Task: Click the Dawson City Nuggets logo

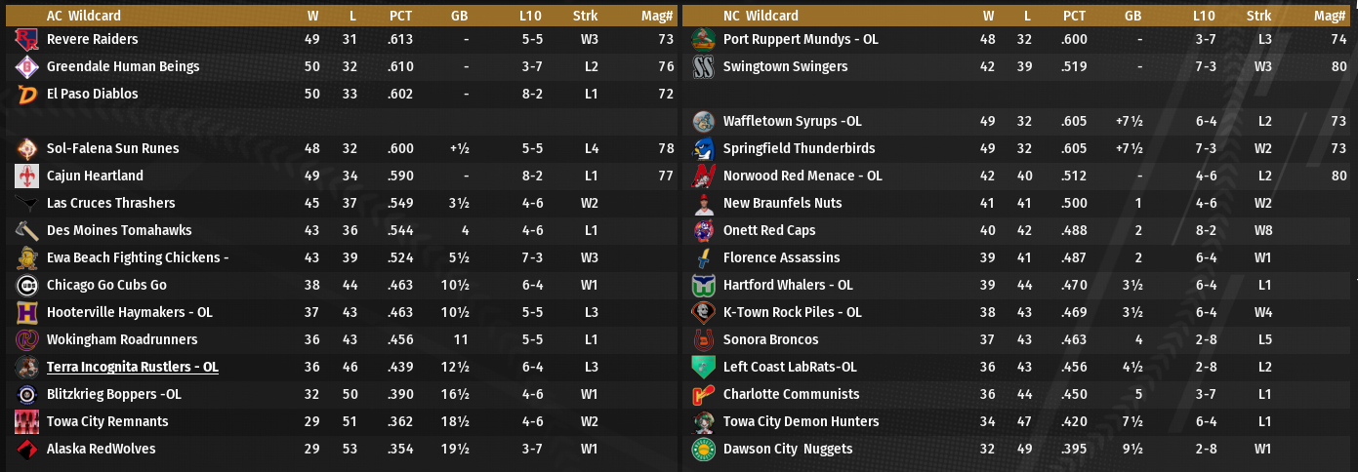Action: pyautogui.click(x=703, y=449)
